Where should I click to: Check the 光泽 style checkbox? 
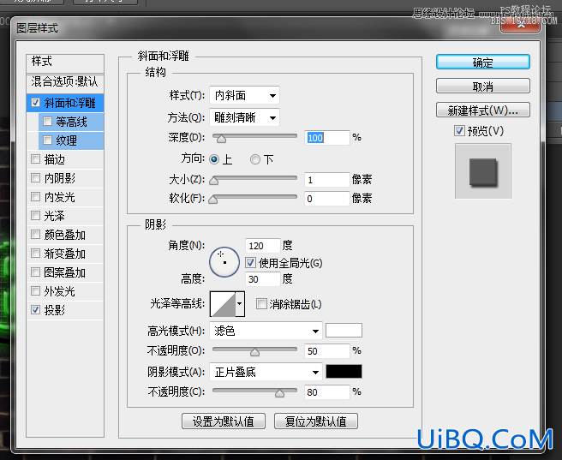pyautogui.click(x=35, y=215)
